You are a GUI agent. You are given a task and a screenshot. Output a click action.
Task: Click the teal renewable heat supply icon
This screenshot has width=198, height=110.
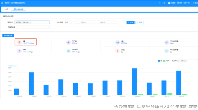pos(166,51)
